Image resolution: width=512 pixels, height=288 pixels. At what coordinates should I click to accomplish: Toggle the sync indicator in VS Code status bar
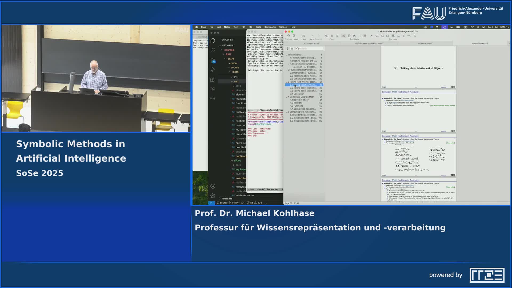[x=242, y=203]
